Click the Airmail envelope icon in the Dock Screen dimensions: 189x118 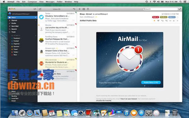[156, 113]
